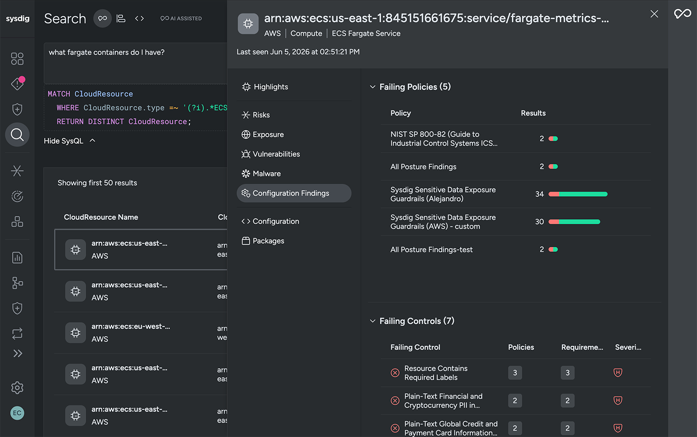Open the integrations loop arrows icon in sidebar
This screenshot has height=437, width=697.
coord(17,333)
